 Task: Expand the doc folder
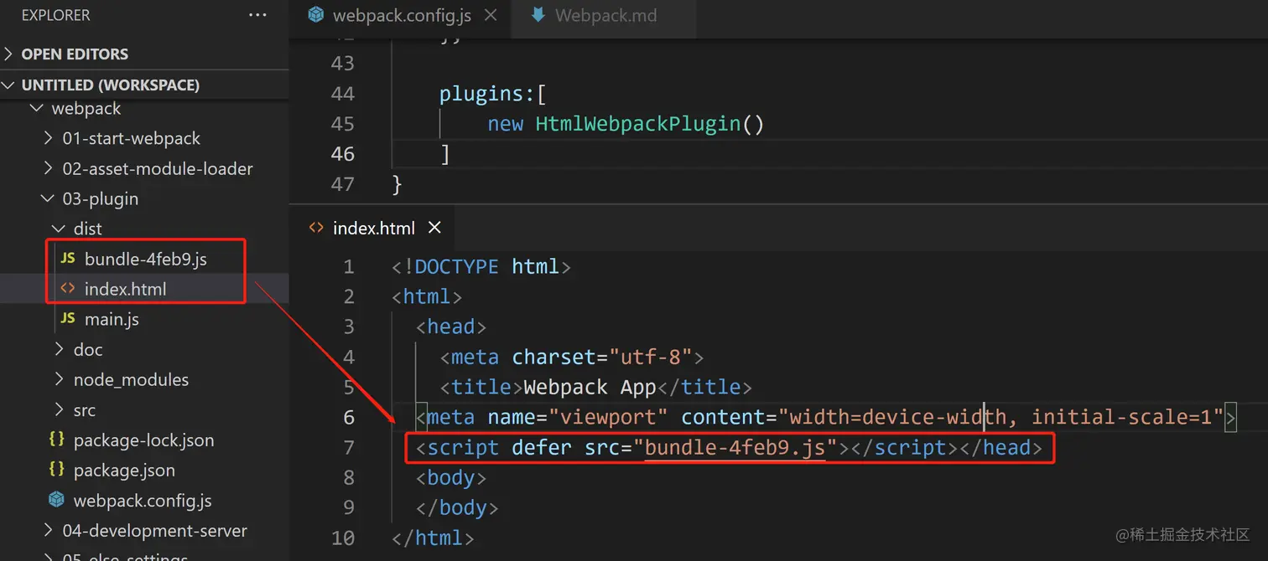pyautogui.click(x=59, y=349)
